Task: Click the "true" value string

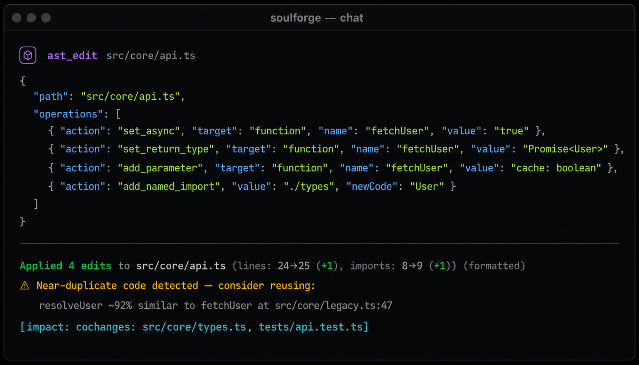Action: (512, 131)
